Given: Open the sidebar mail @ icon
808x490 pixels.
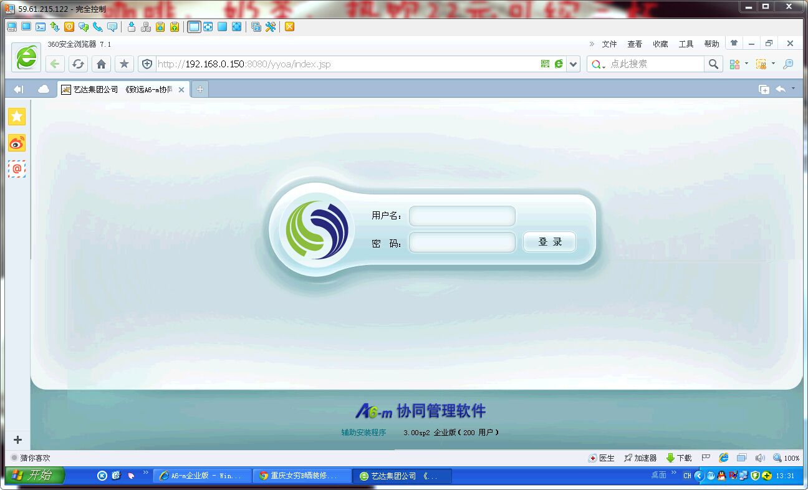Looking at the screenshot, I should pyautogui.click(x=17, y=169).
